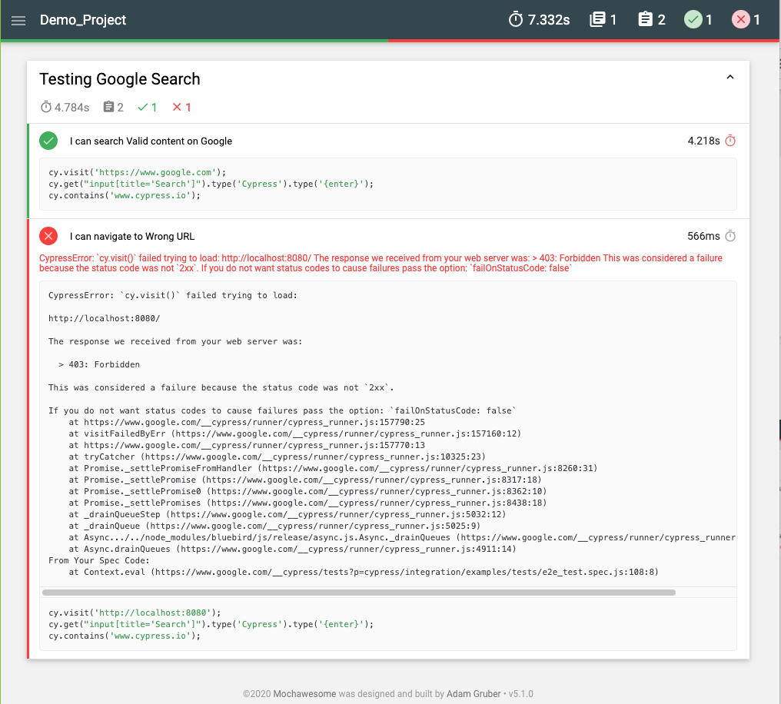Open the Mochawesome link in footer

(x=304, y=693)
